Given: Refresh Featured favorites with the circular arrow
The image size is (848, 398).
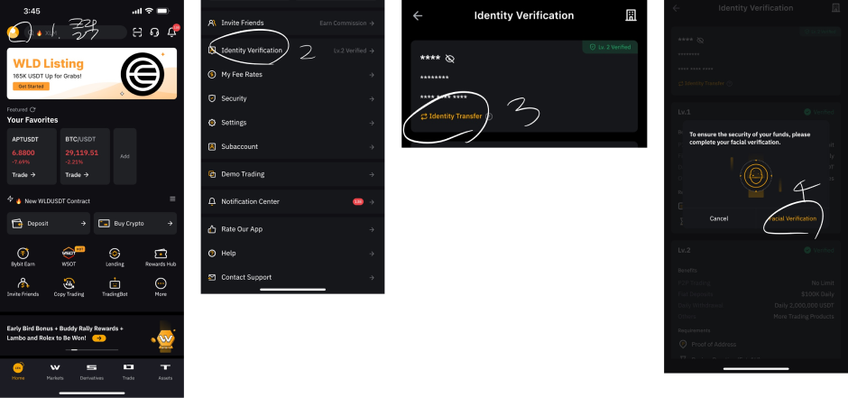Looking at the screenshot, I should tap(32, 109).
